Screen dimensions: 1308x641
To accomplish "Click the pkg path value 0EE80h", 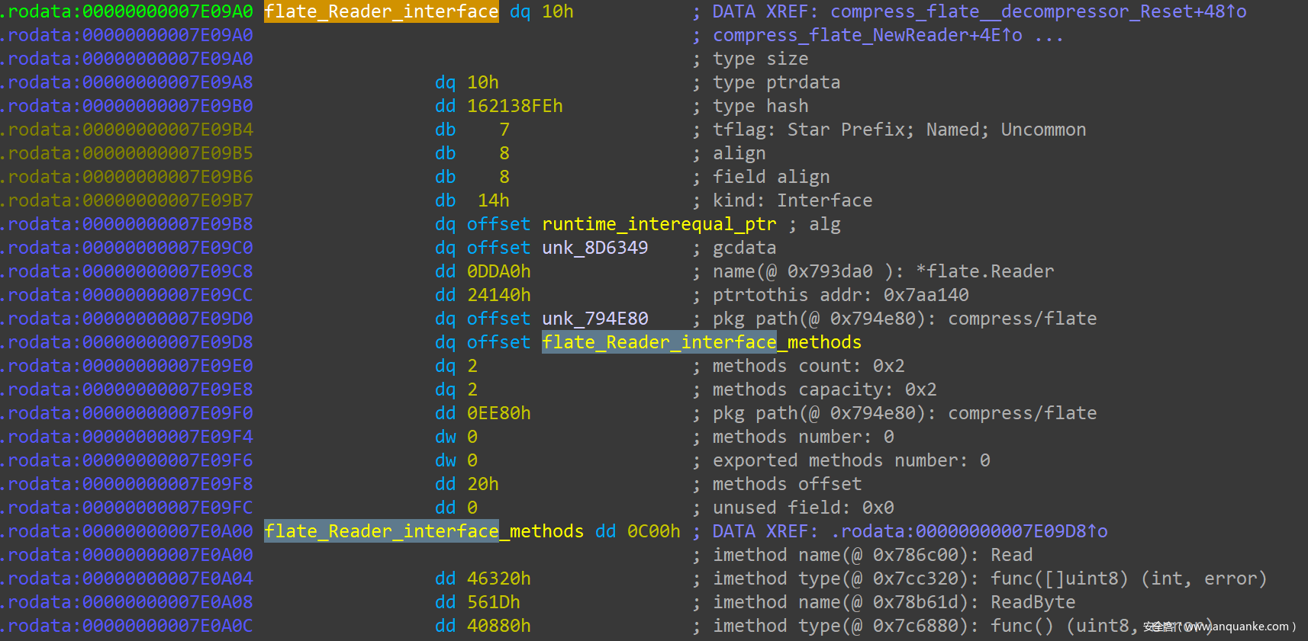I will tap(498, 413).
